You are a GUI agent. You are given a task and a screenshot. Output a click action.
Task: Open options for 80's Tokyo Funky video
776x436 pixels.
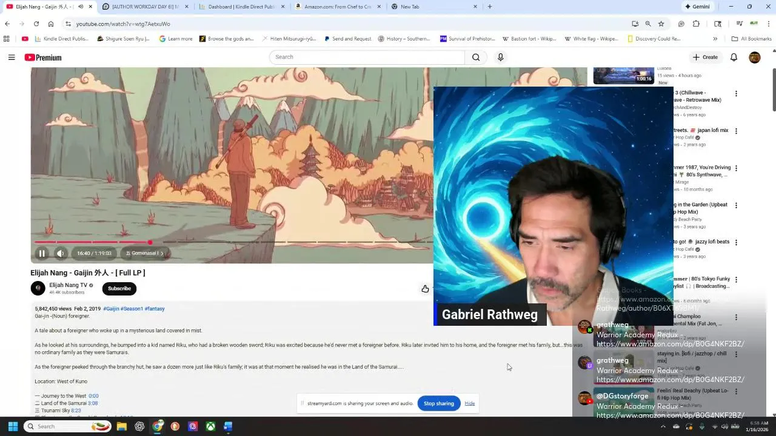tap(736, 280)
